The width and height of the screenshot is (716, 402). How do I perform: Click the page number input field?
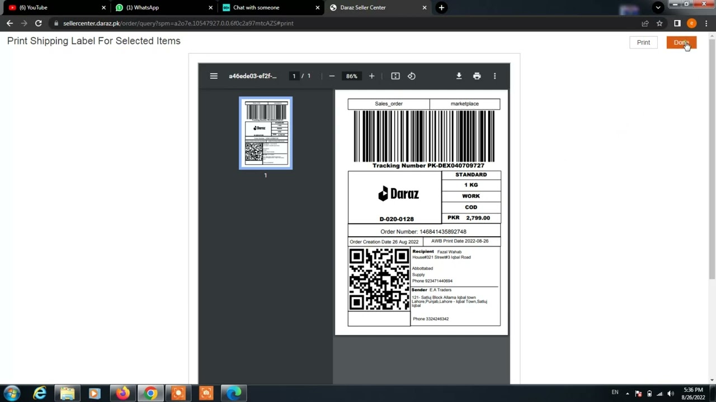[294, 76]
